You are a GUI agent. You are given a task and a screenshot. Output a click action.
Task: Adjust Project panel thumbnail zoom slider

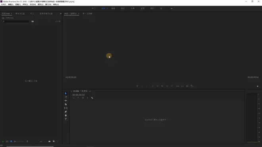(x=19, y=141)
